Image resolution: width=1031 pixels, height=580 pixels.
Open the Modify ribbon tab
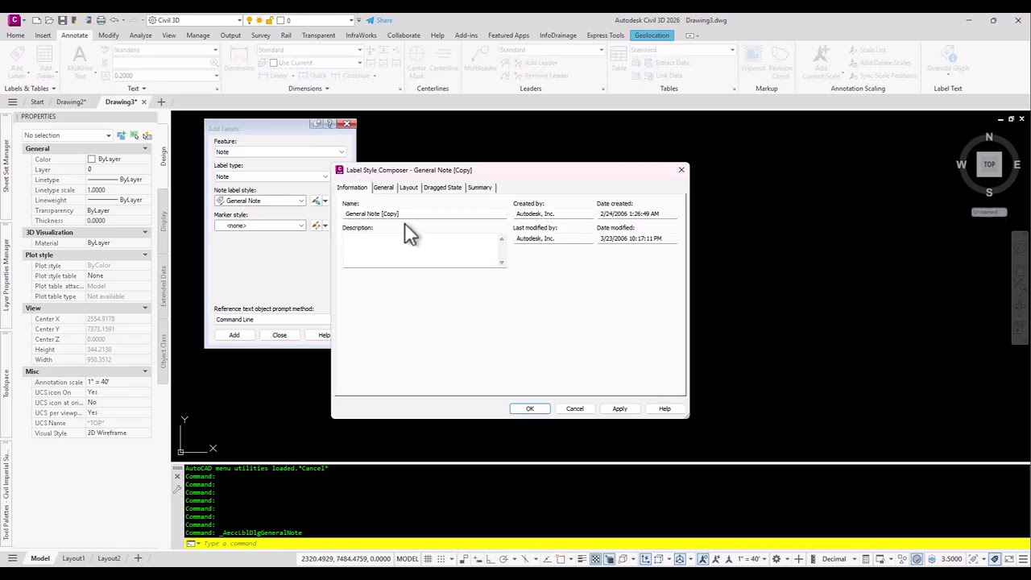pos(108,35)
